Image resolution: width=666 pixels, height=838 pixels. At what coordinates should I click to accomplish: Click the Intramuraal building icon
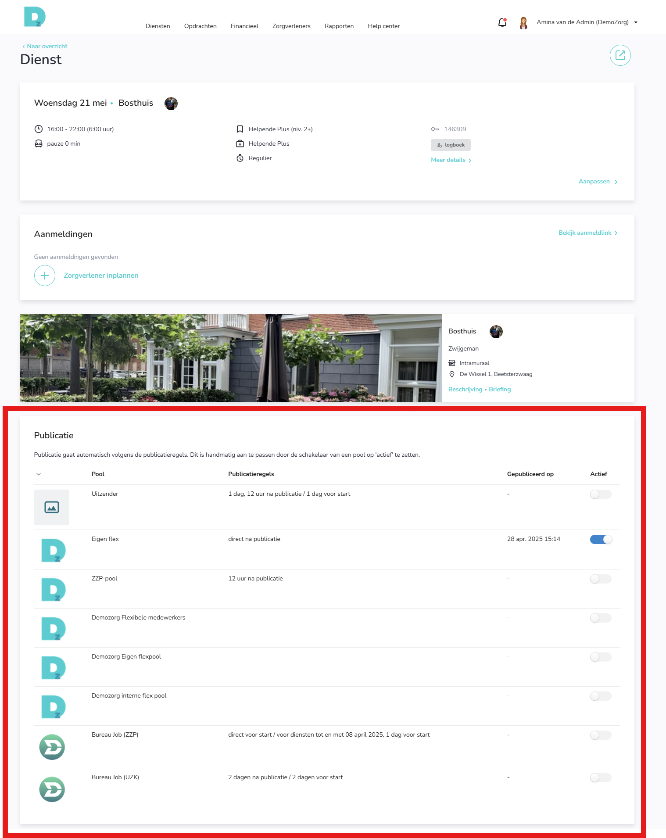452,363
